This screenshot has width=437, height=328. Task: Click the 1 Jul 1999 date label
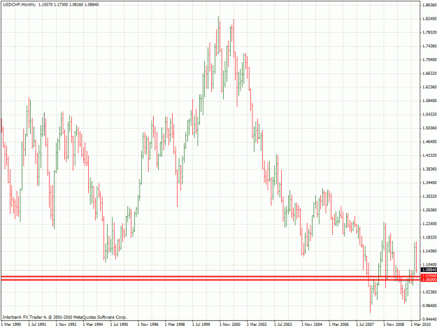click(201, 325)
